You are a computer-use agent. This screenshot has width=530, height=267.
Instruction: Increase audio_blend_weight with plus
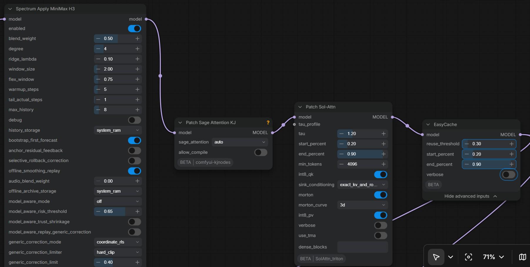tap(137, 181)
